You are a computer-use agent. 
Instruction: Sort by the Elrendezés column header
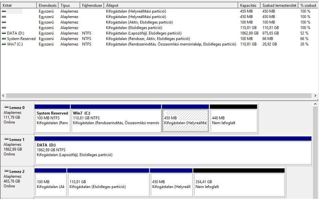48,5
